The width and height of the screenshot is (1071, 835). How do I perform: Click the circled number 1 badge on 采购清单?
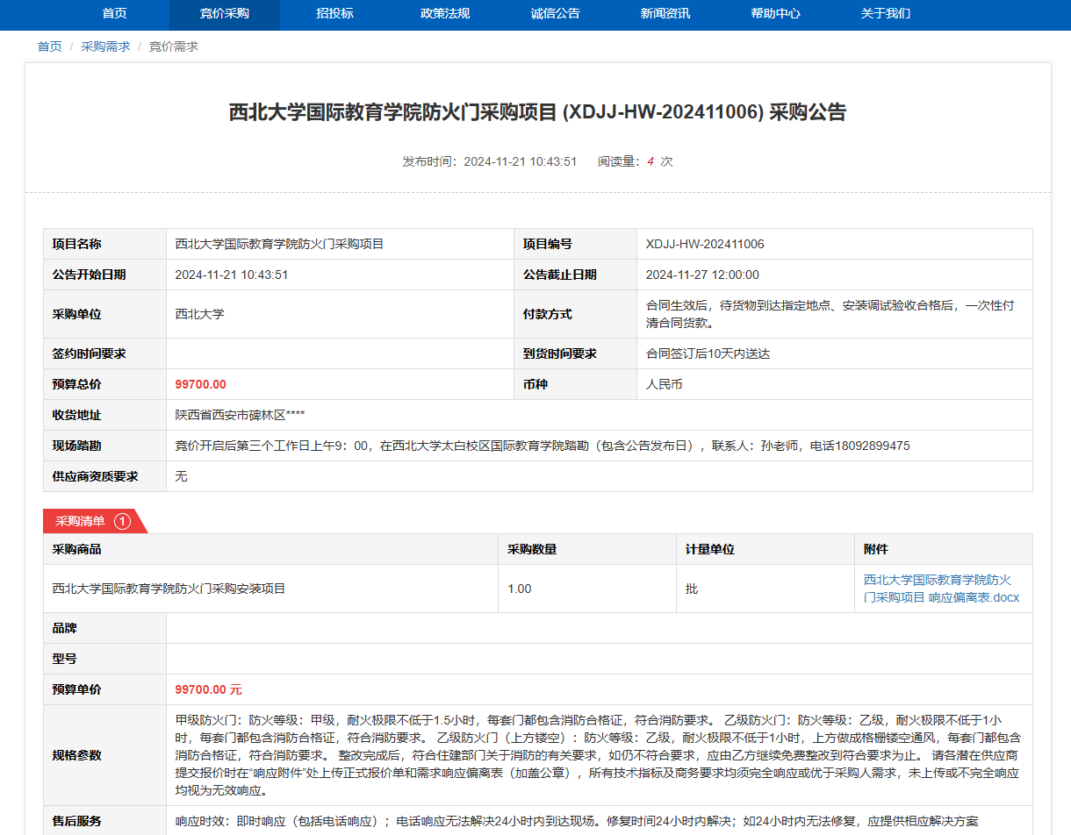(122, 521)
